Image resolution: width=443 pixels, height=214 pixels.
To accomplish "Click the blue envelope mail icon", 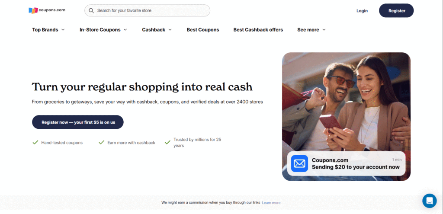I will [x=299, y=163].
